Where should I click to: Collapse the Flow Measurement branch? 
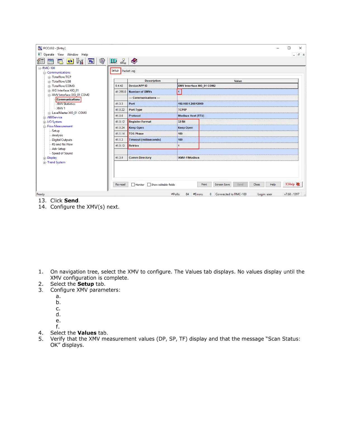pyautogui.click(x=44, y=126)
